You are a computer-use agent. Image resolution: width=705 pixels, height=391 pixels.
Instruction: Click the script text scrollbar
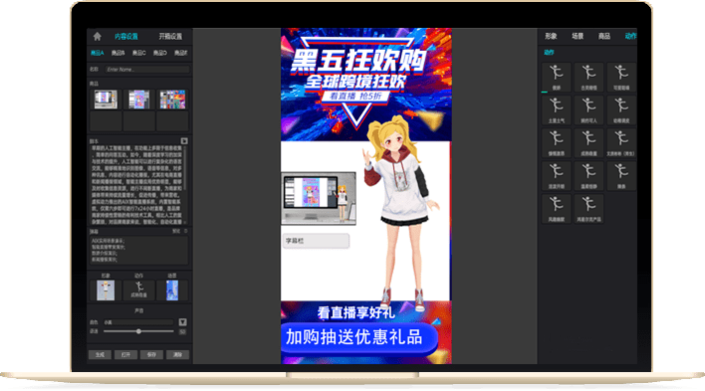coord(185,167)
